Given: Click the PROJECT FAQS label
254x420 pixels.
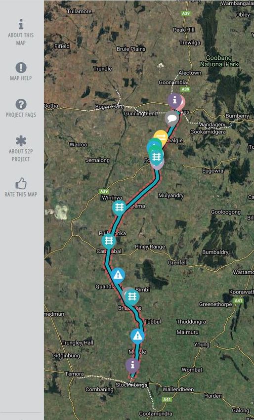Looking at the screenshot, I should click(21, 115).
